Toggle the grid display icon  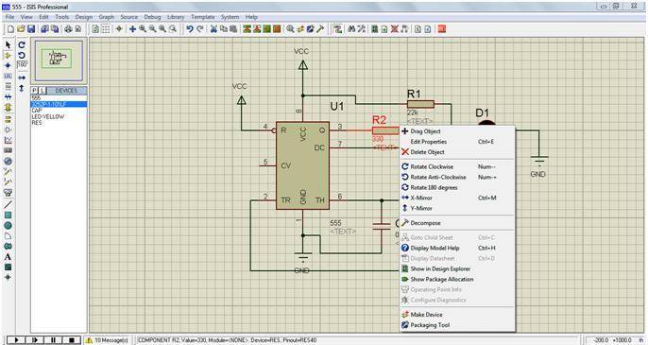106,29
